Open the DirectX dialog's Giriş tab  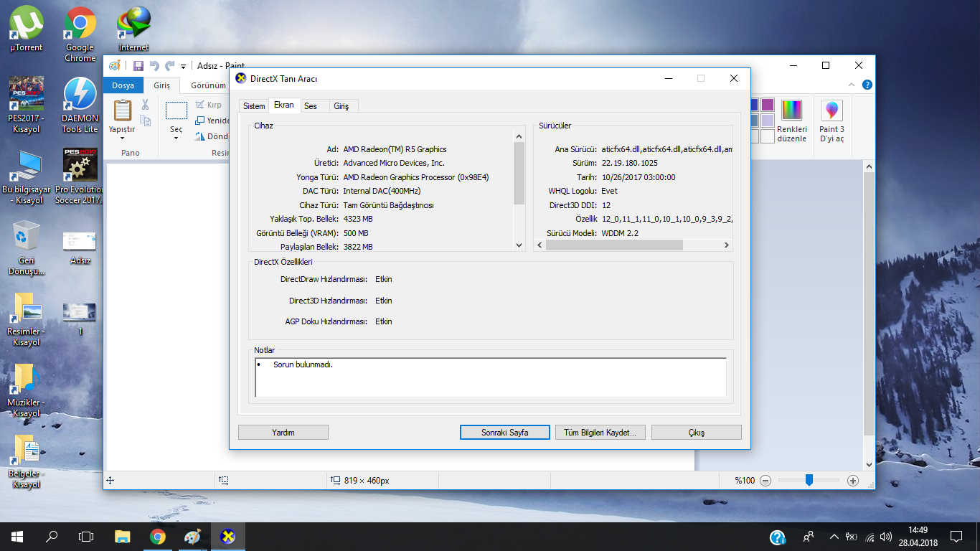(341, 105)
